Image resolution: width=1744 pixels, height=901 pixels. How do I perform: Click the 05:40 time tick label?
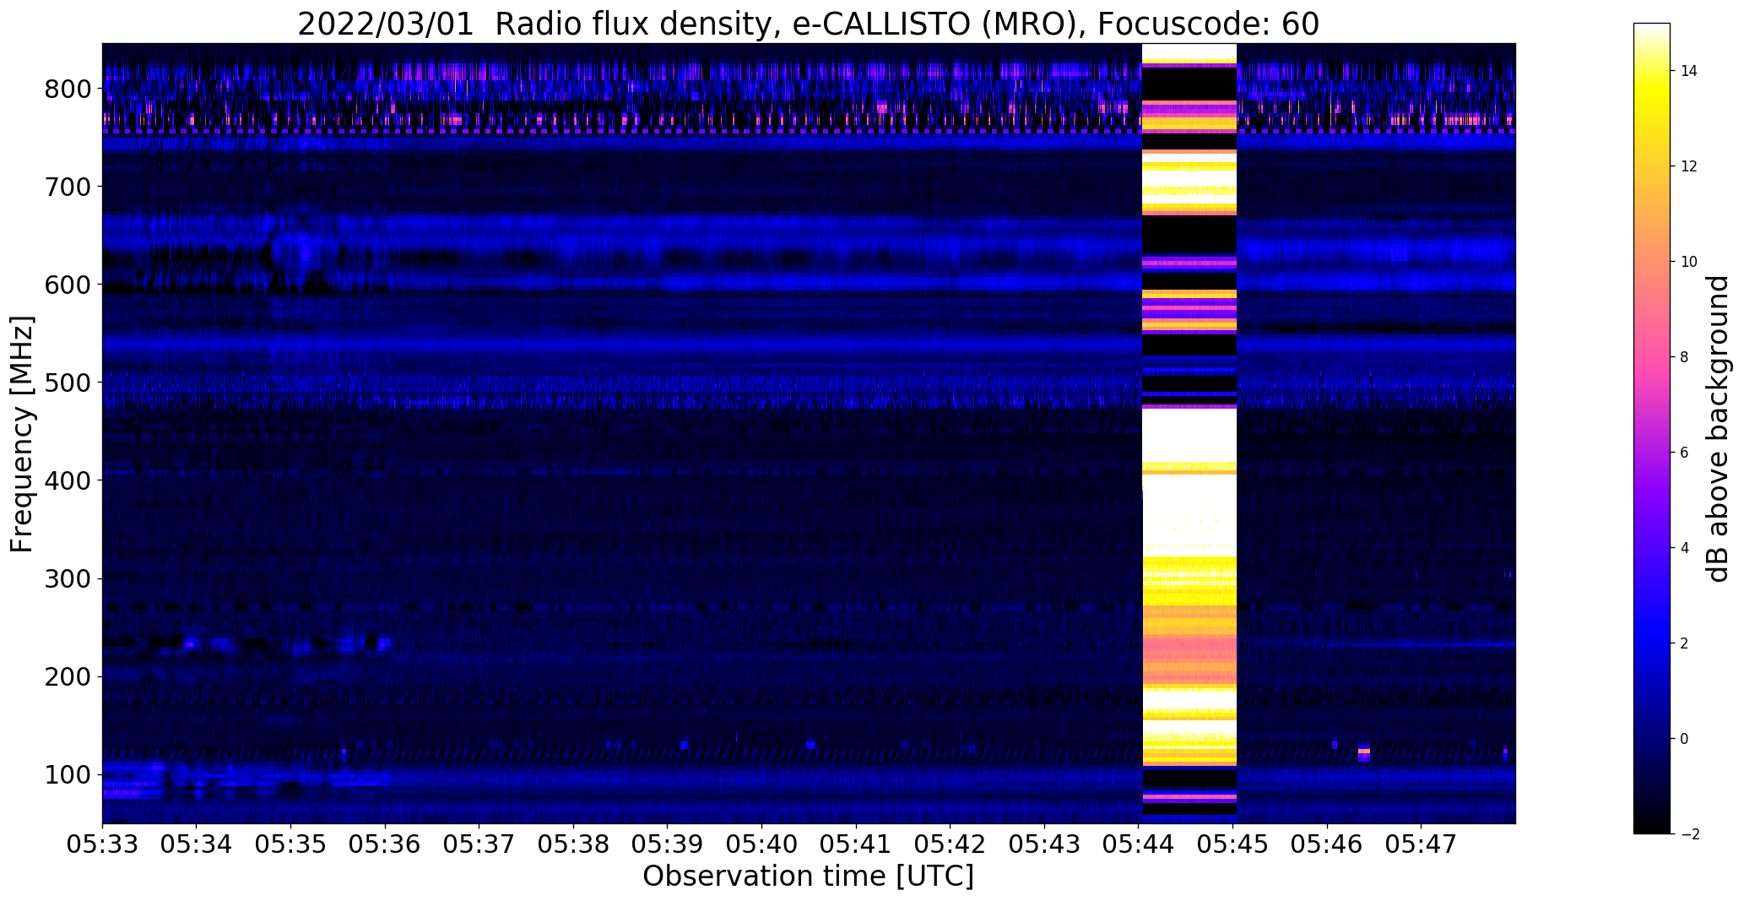(x=762, y=844)
